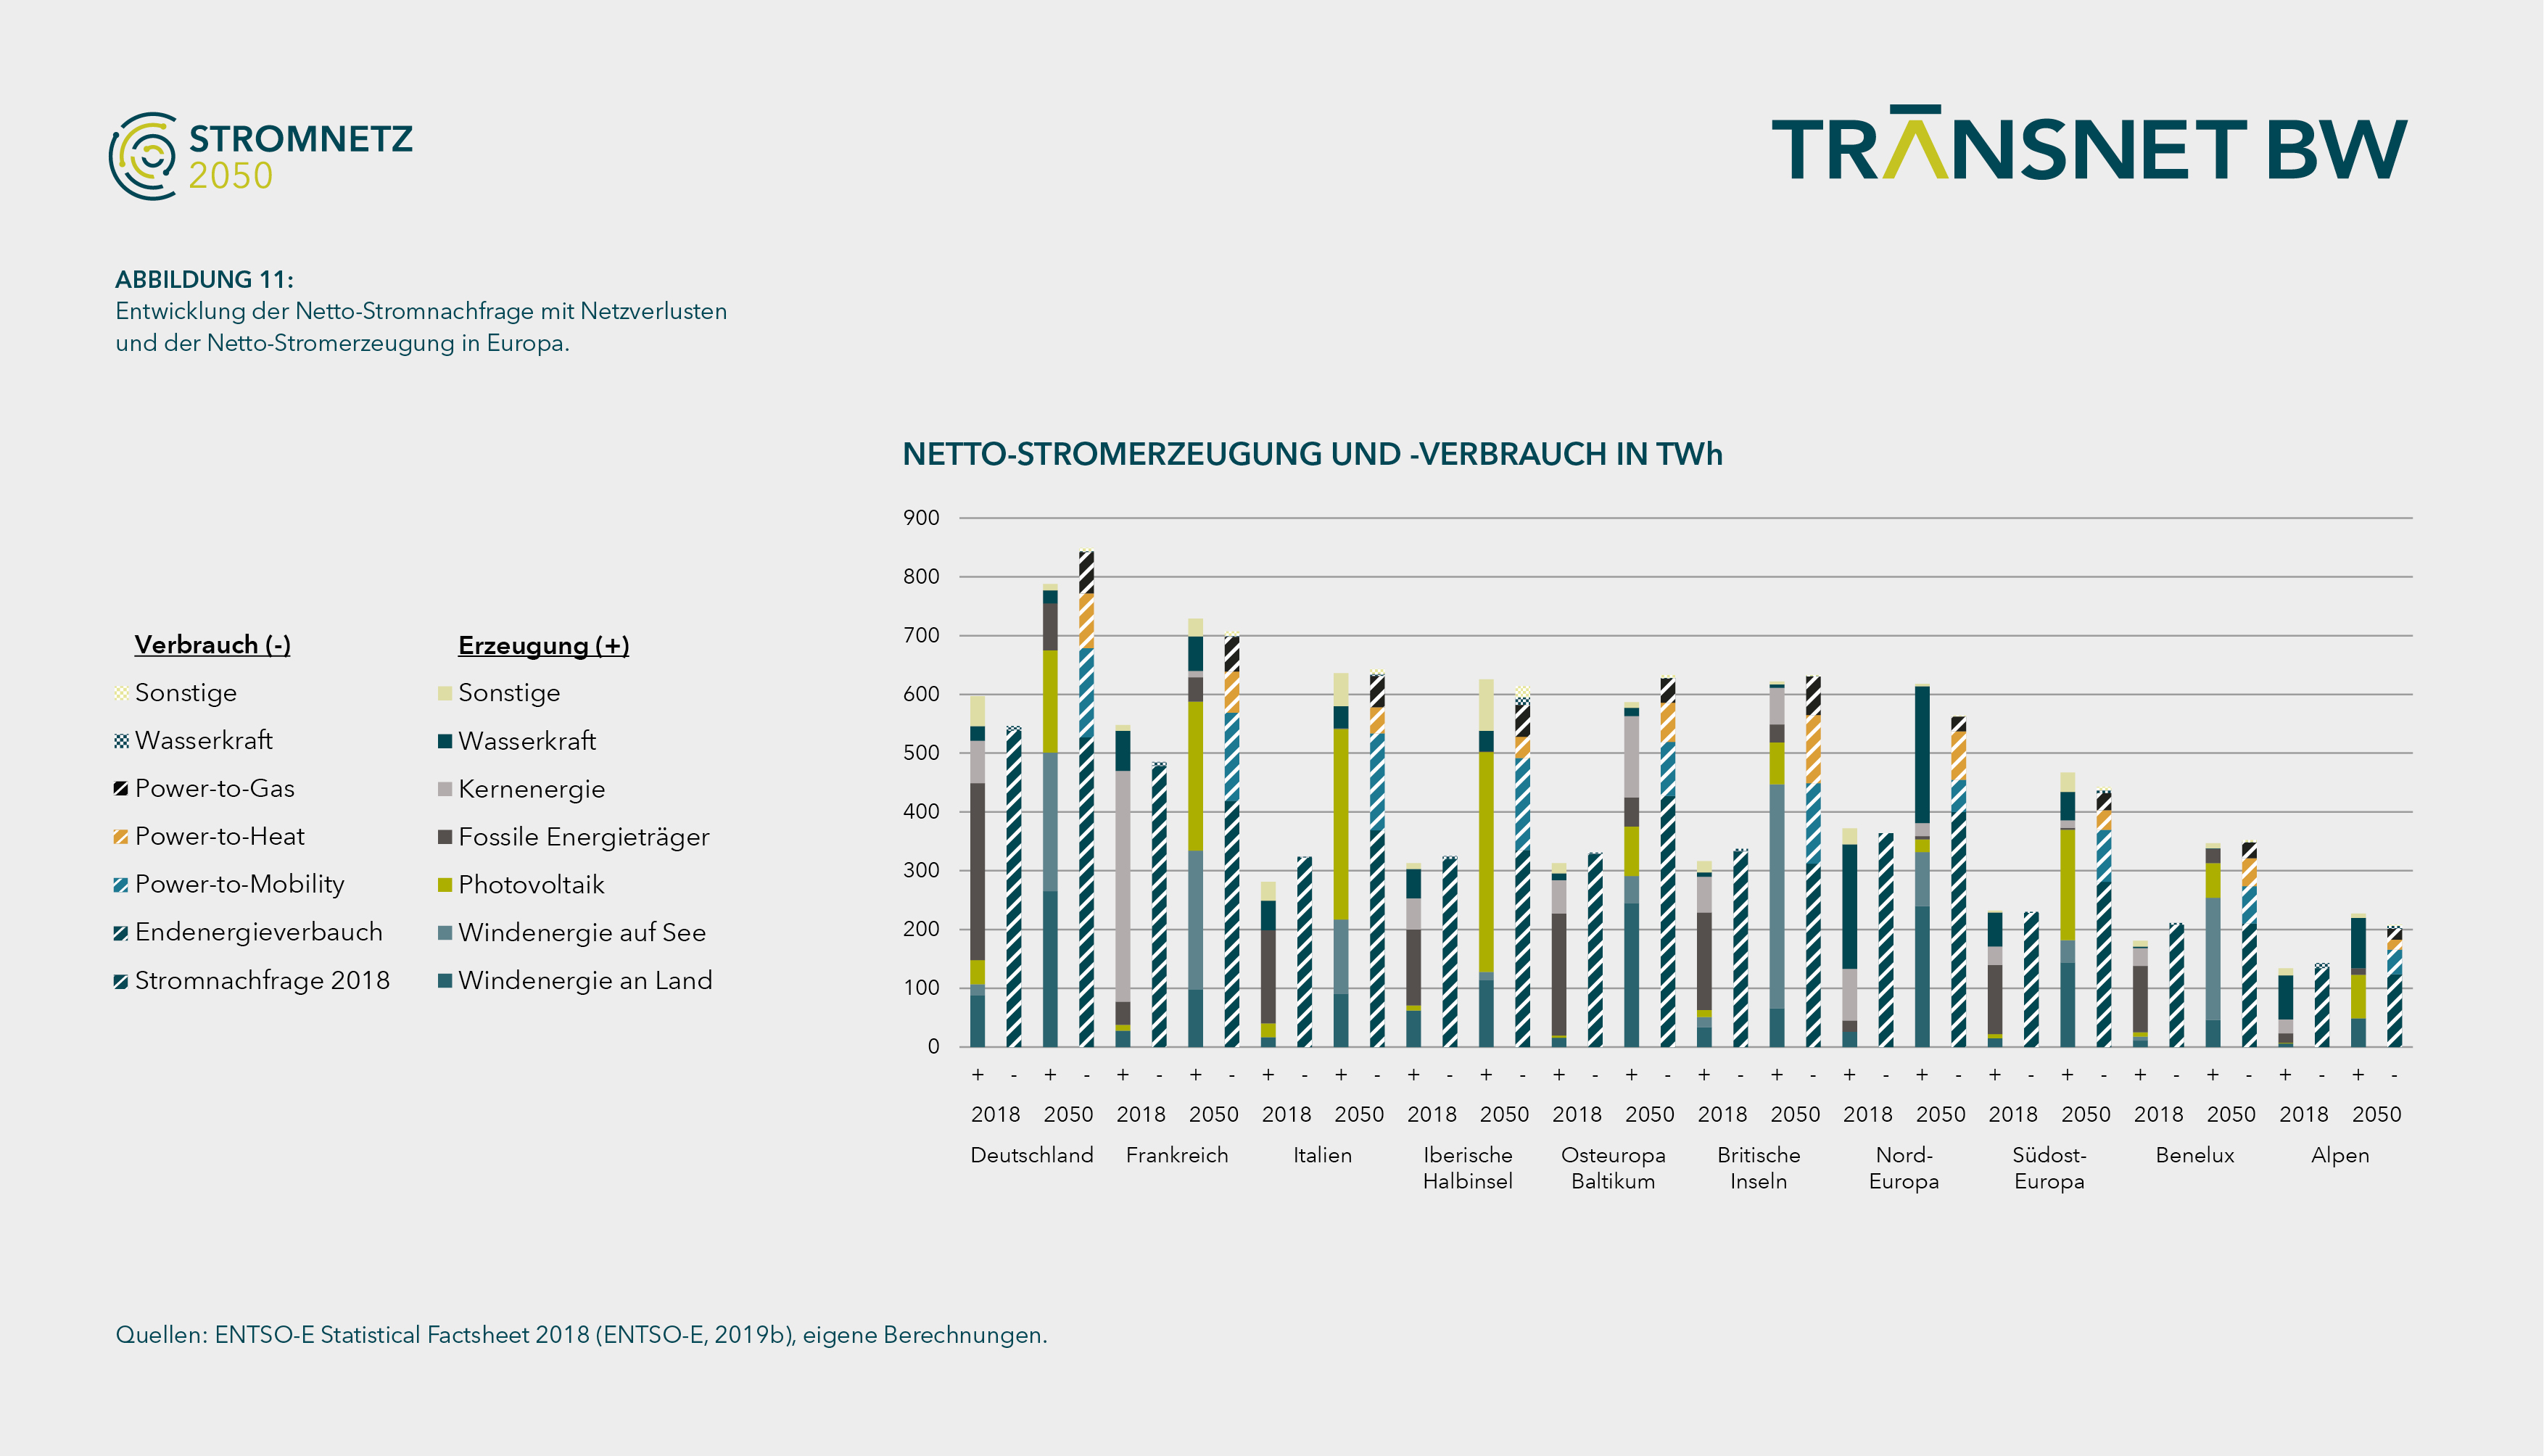Click the Fossile Energieträger legend marker
This screenshot has width=2544, height=1456.
[445, 837]
